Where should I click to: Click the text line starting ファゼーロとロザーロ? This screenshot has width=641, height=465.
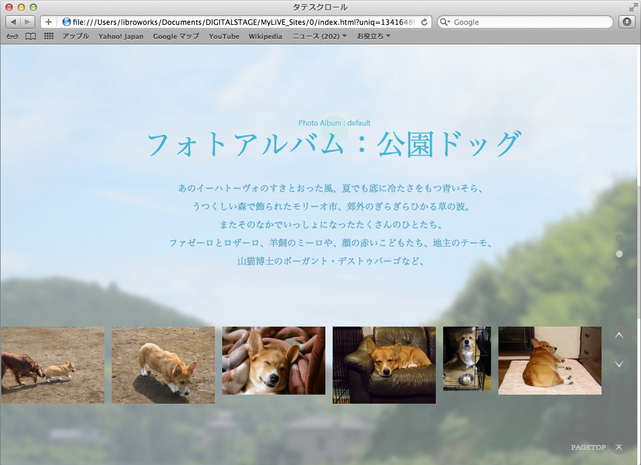331,243
